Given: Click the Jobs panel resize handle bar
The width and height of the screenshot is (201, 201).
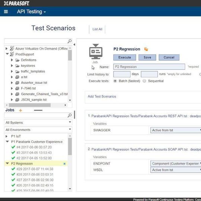Looking at the screenshot, I should point(38,110).
